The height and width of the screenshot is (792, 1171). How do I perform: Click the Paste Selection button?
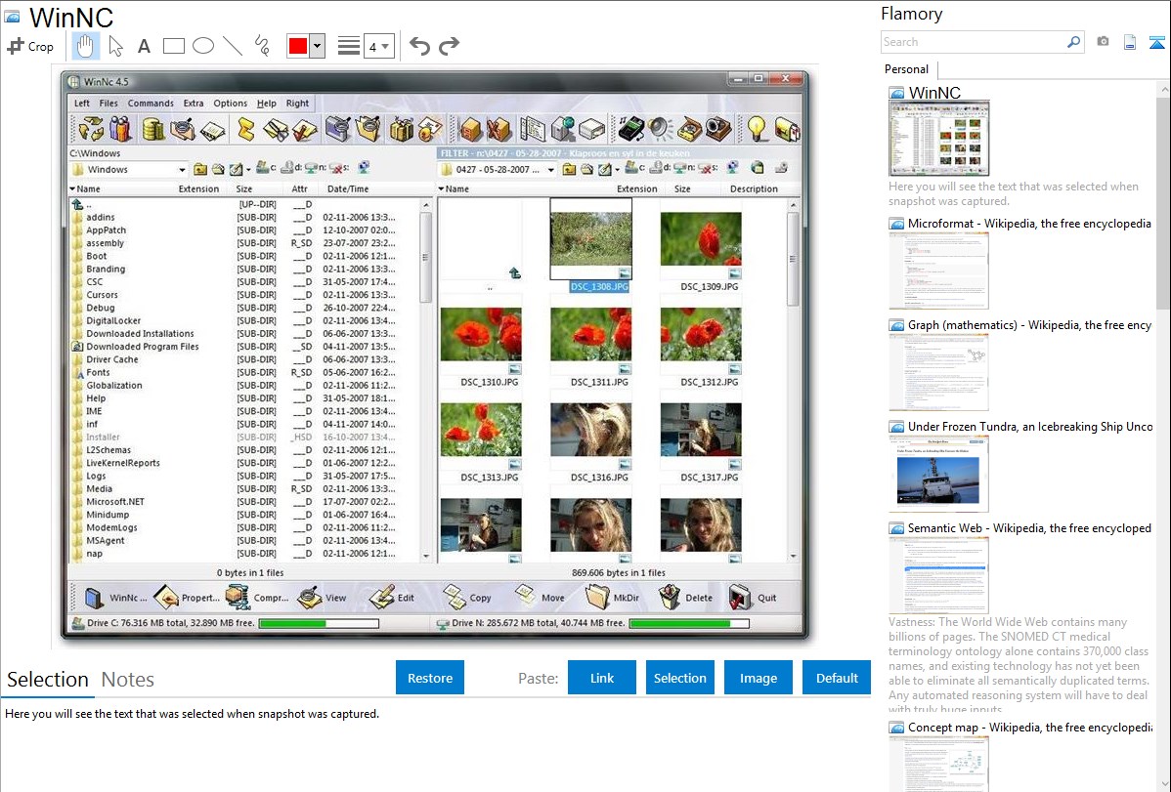pos(679,678)
